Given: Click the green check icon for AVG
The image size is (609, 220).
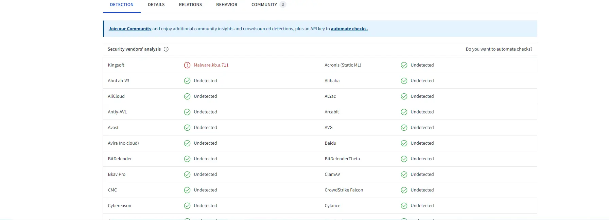Looking at the screenshot, I should click(404, 128).
